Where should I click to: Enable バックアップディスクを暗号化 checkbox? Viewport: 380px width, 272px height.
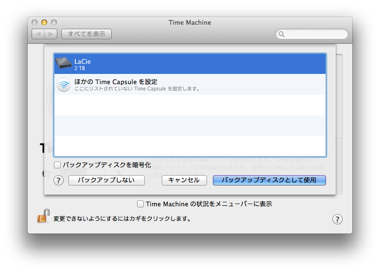57,165
